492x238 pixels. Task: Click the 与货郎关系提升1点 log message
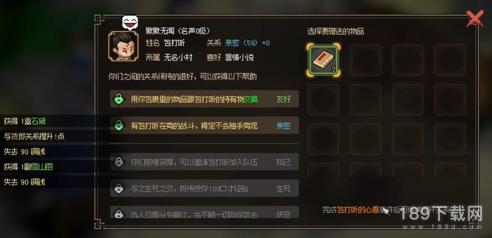pyautogui.click(x=34, y=136)
